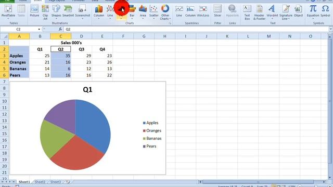The image size is (333, 187).
Task: Select the Sales 000's heading cell
Action: coord(71,43)
